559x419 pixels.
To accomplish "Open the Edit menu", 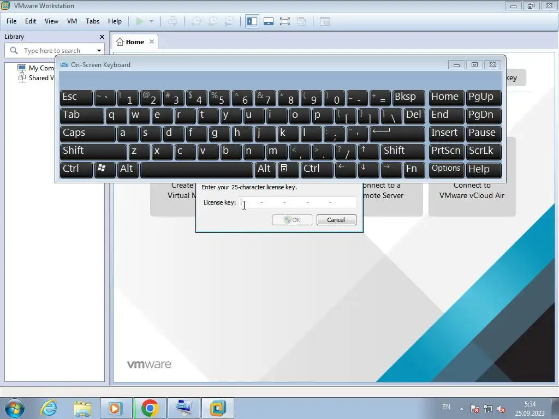I will (x=31, y=21).
